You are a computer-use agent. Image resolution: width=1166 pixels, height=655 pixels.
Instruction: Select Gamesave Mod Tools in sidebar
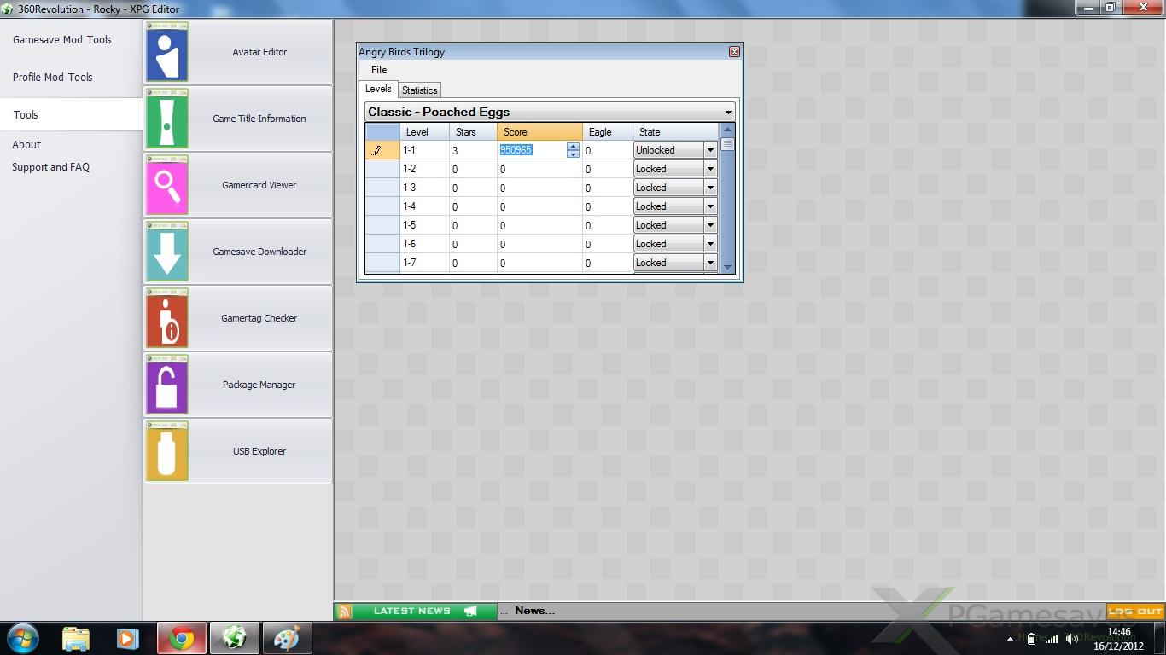point(62,40)
